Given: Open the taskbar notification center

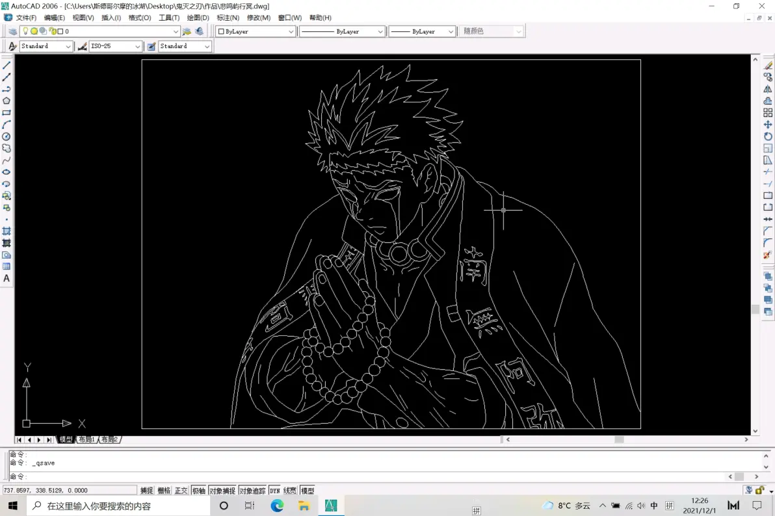Looking at the screenshot, I should [x=757, y=506].
